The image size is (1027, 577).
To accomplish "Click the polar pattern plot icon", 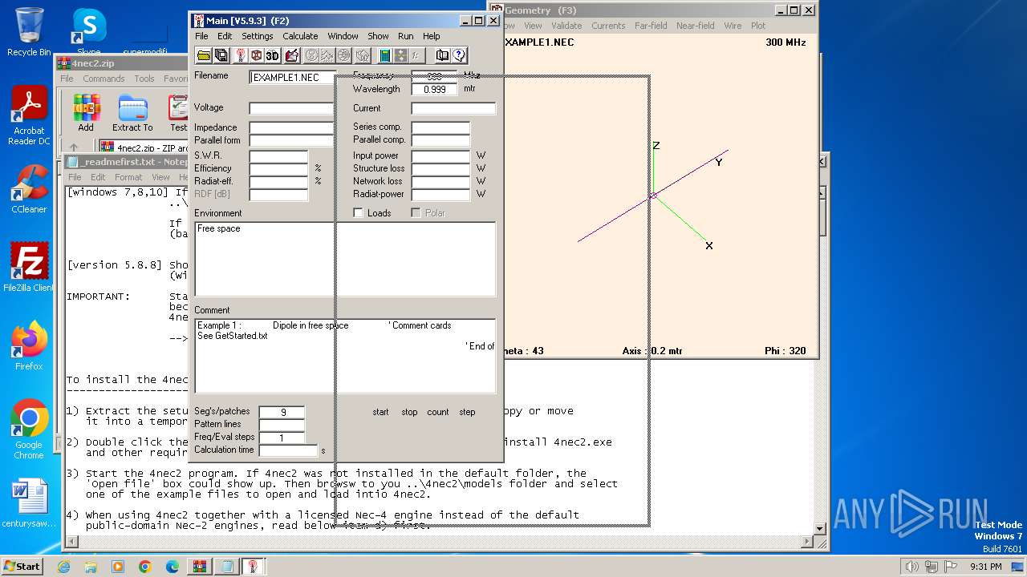I will [343, 55].
